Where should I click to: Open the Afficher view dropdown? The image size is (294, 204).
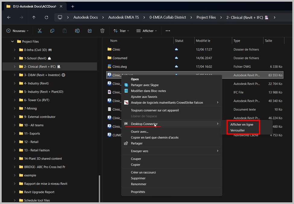coord(147,31)
